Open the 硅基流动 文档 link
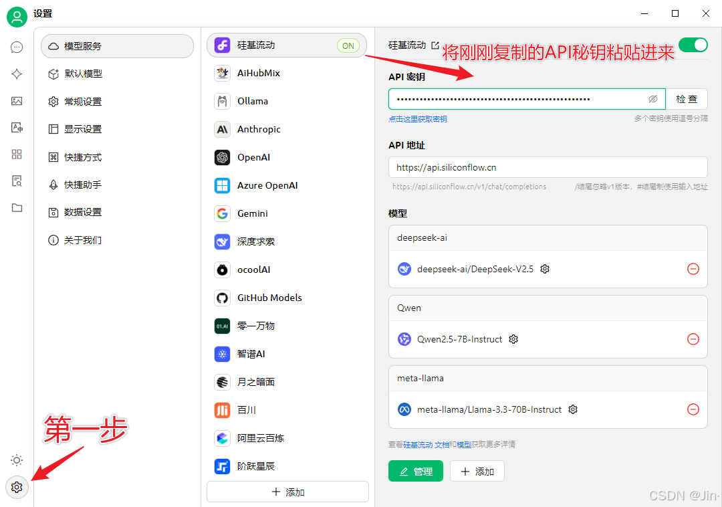722x507 pixels. coord(427,444)
